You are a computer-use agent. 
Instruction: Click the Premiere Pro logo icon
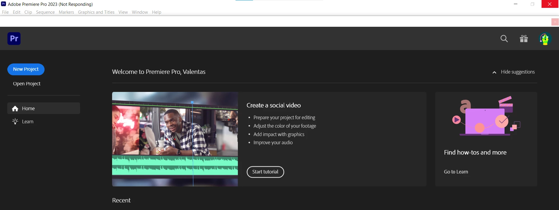point(14,39)
